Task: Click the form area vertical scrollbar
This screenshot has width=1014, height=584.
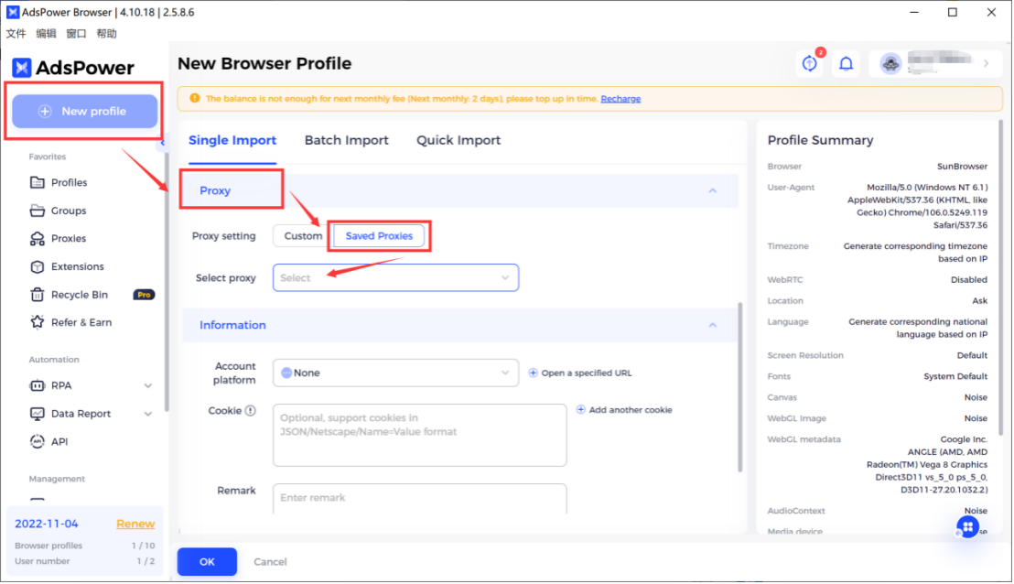Action: pos(740,387)
